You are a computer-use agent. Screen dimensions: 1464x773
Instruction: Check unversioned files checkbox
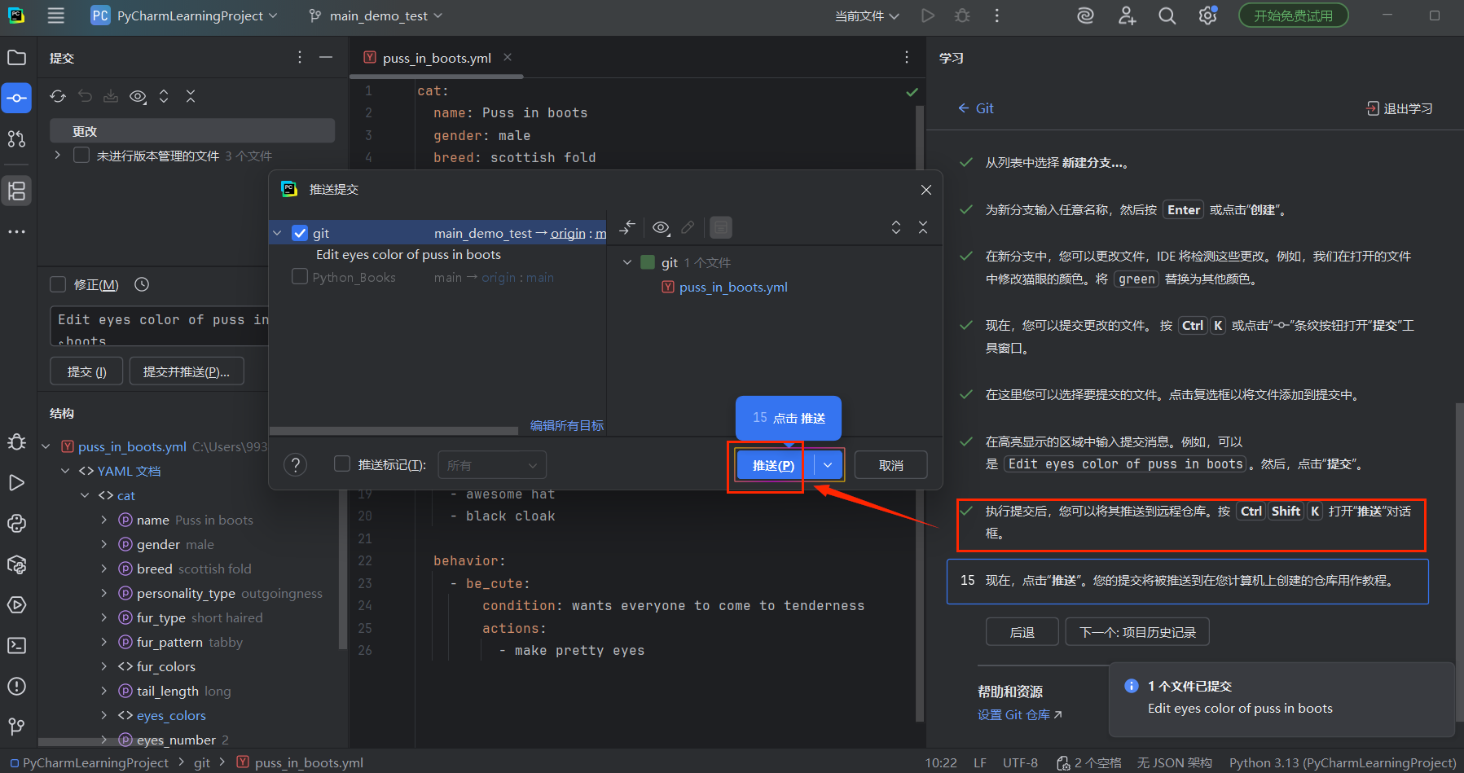tap(81, 155)
